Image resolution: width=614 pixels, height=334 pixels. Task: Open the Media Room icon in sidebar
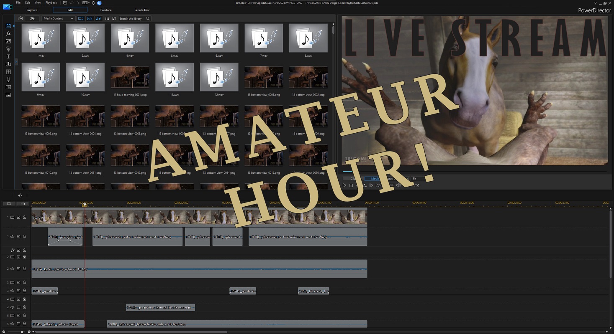[8, 26]
